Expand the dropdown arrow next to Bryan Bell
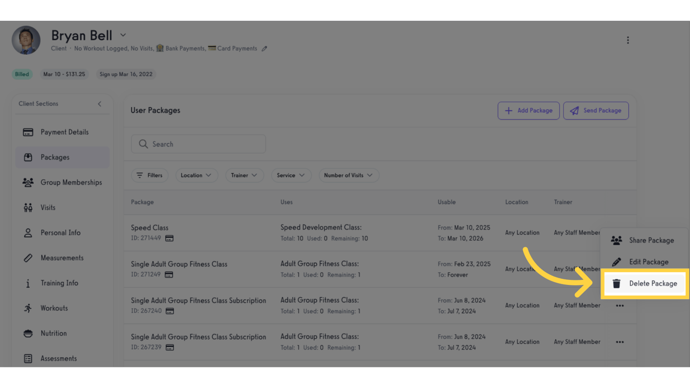Viewport: 690px width, 388px height. click(123, 35)
